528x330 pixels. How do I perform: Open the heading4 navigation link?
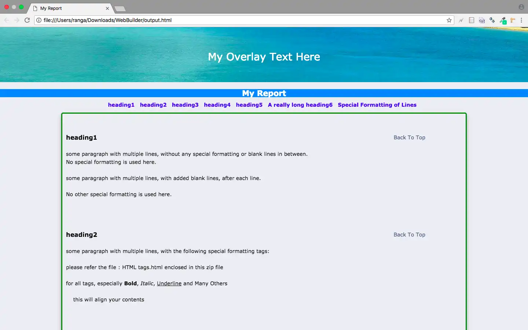tap(217, 105)
